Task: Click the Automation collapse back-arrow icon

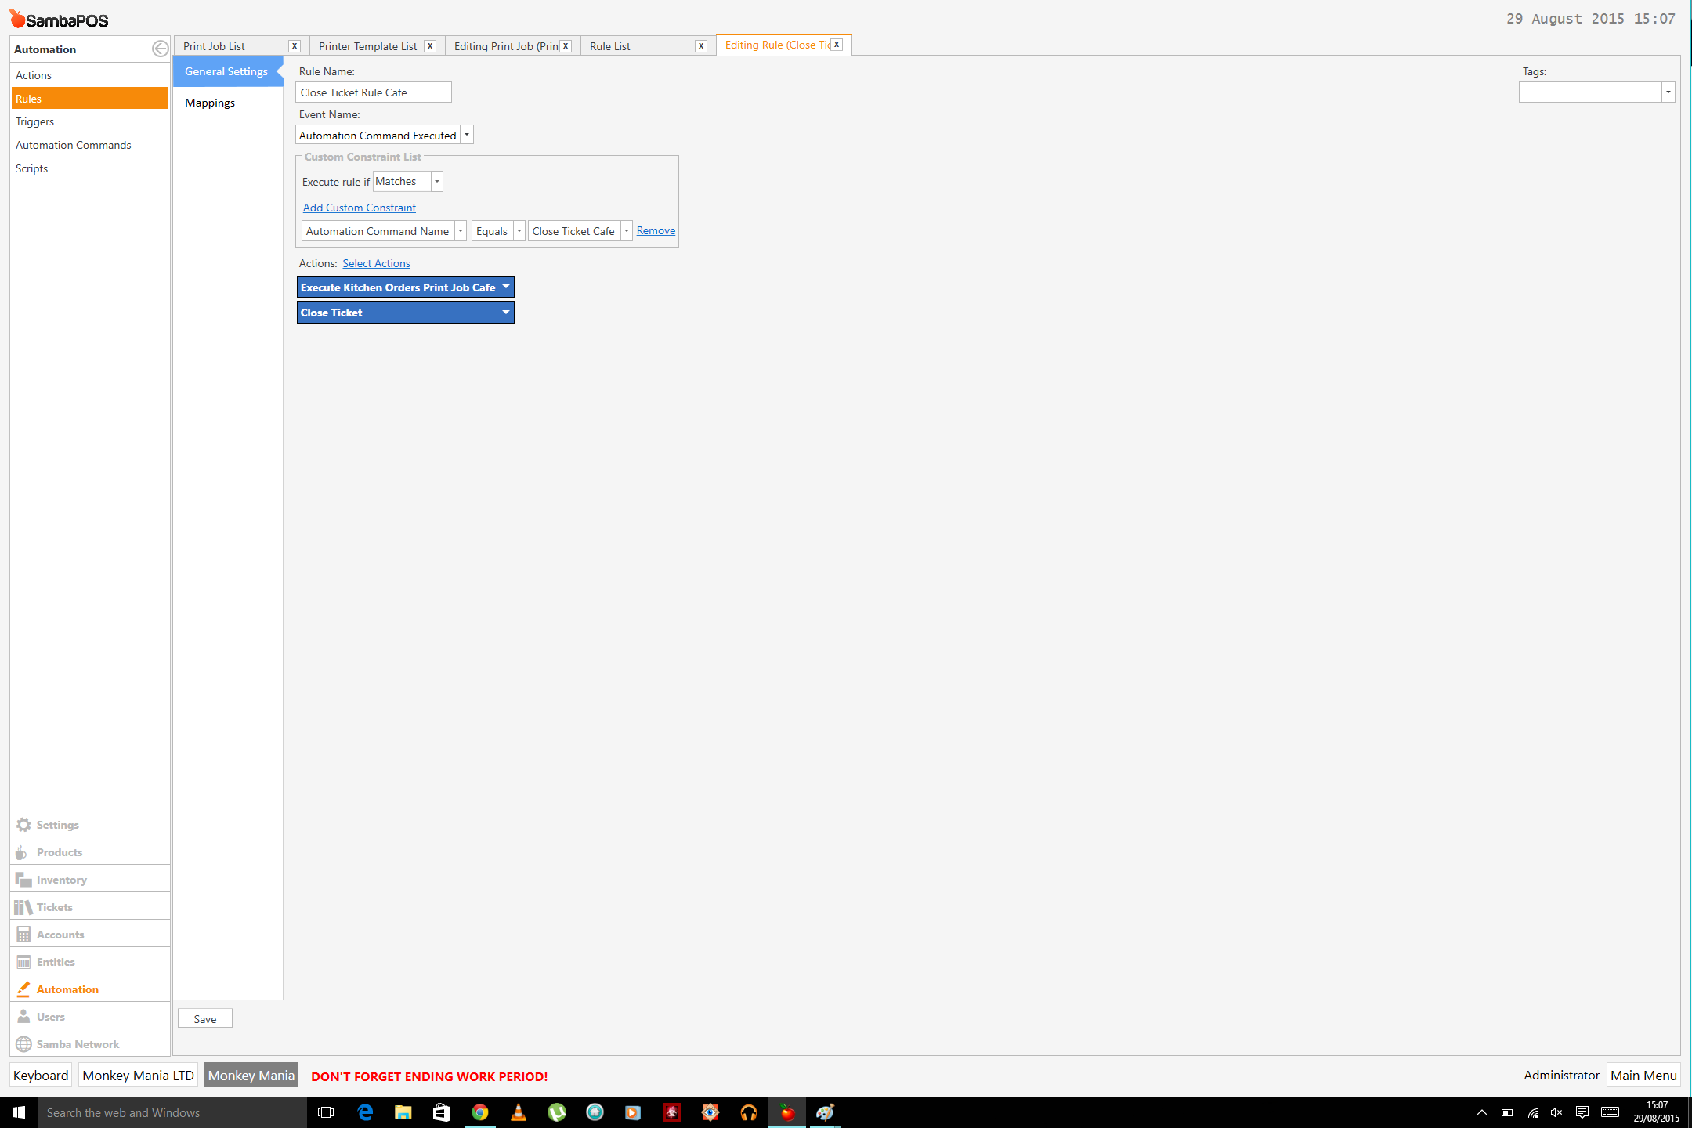Action: 160,49
